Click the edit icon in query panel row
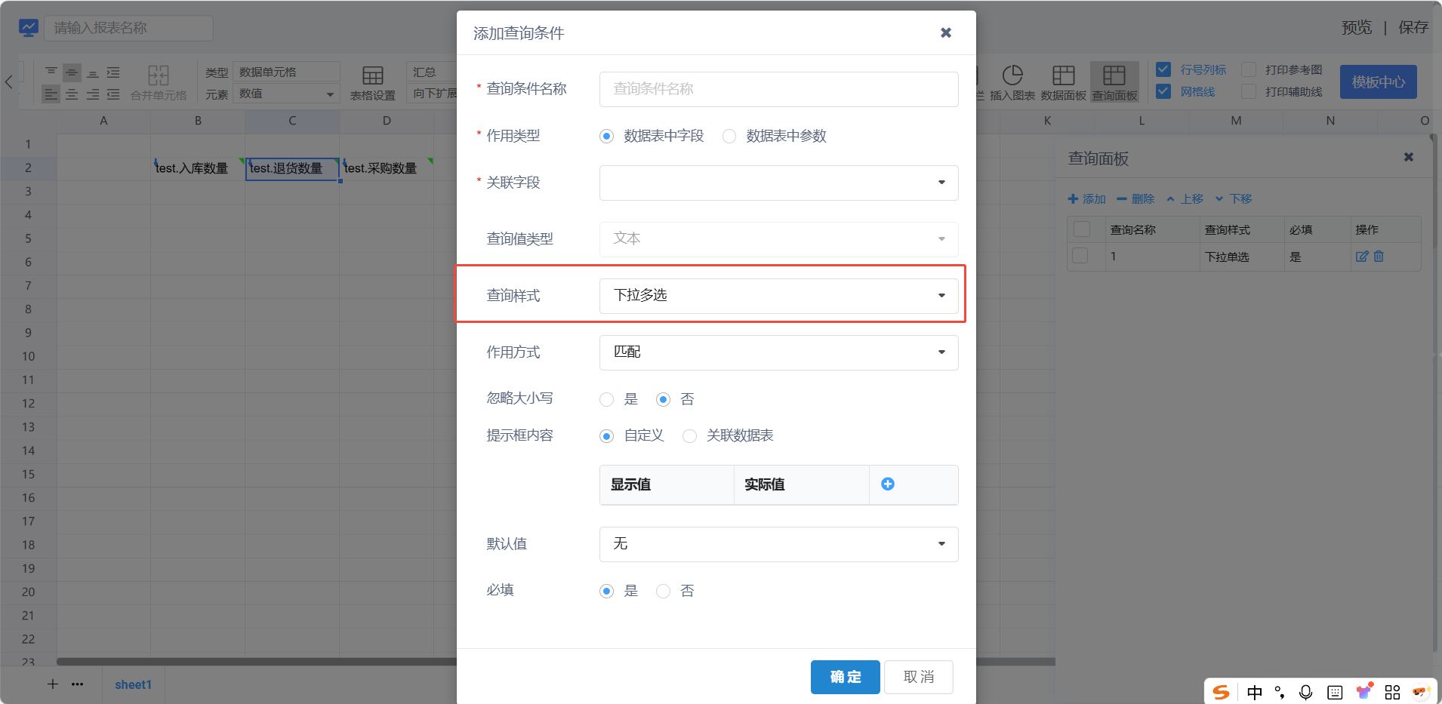The image size is (1442, 704). pos(1361,257)
